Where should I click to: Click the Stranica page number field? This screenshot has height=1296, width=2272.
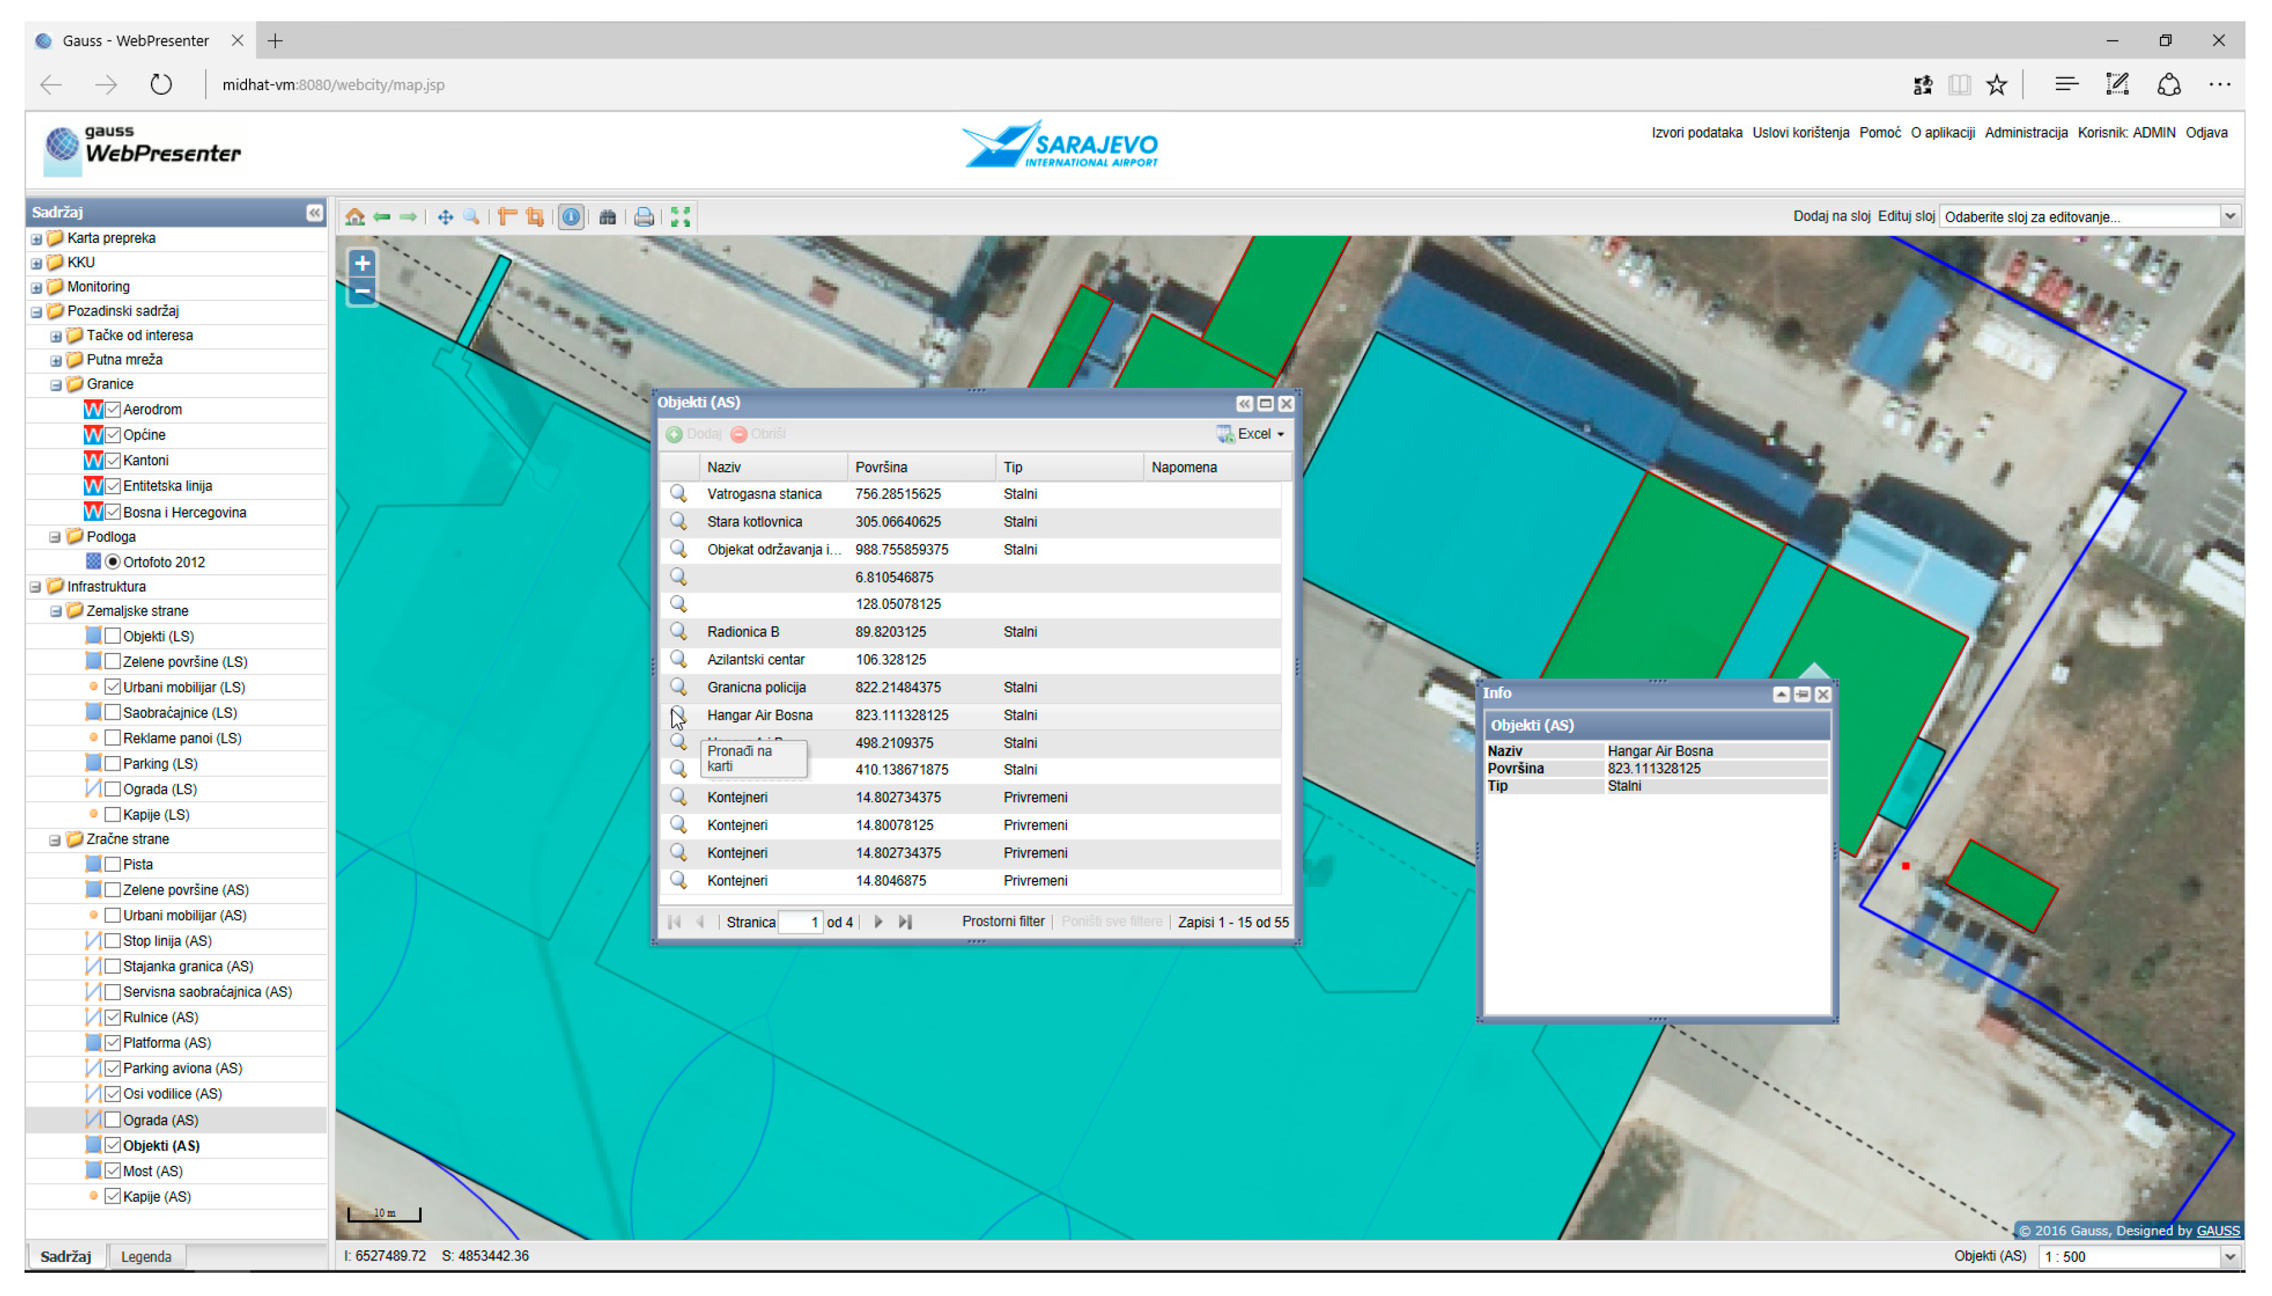(799, 922)
